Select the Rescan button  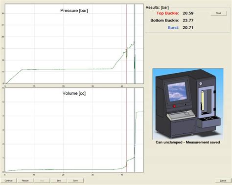(25, 181)
